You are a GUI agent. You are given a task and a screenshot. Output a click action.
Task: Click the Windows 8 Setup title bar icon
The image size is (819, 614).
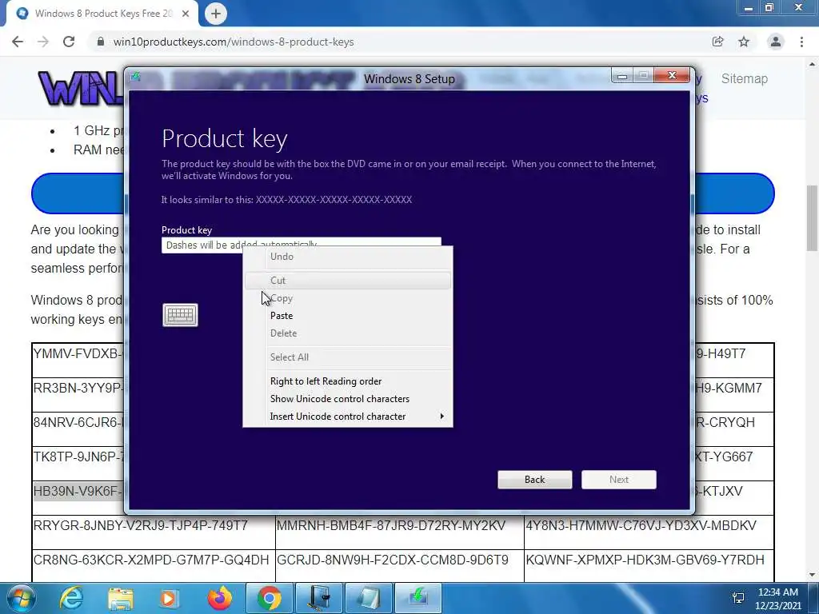click(136, 78)
